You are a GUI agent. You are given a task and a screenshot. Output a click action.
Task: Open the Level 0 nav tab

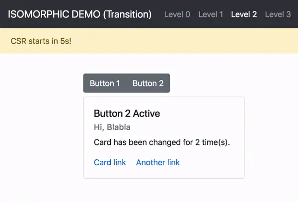(x=177, y=14)
